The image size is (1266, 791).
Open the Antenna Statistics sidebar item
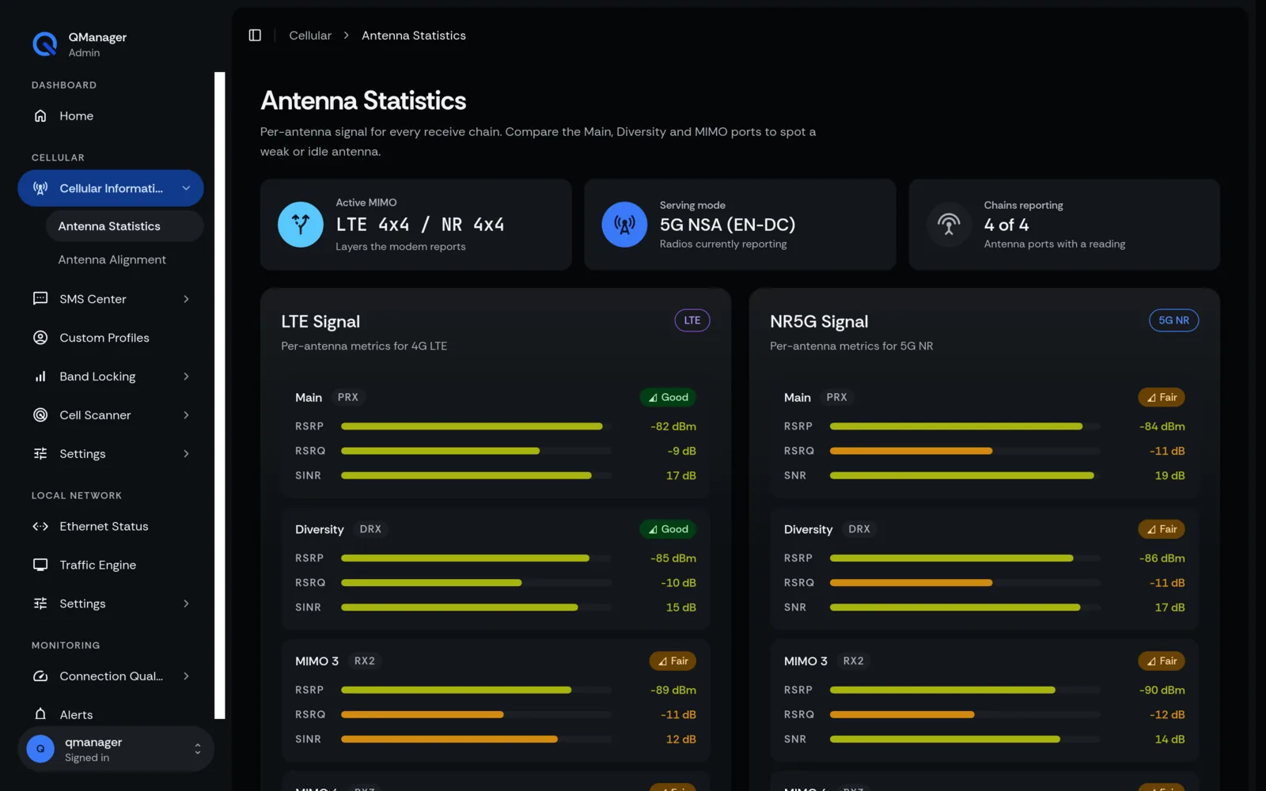click(x=125, y=226)
